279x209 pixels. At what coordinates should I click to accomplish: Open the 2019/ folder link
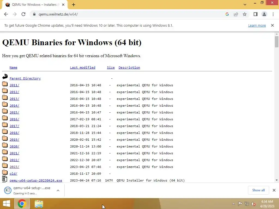14,140
